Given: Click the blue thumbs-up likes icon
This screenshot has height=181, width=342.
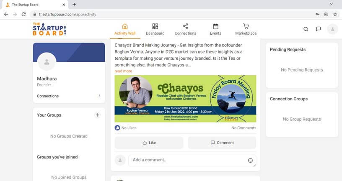Looking at the screenshot, I should (x=117, y=127).
